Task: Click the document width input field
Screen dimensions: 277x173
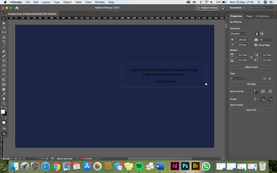Action: 243,40
